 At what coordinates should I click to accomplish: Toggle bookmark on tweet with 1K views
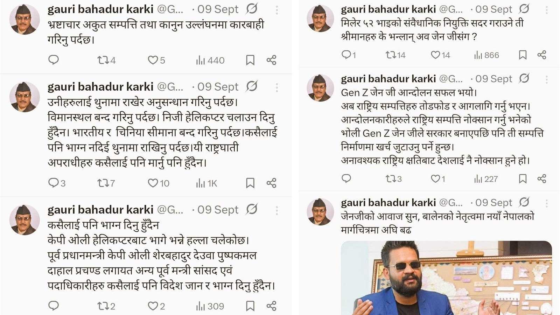coord(250,183)
